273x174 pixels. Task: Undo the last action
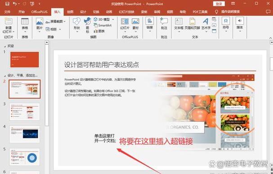coord(15,4)
